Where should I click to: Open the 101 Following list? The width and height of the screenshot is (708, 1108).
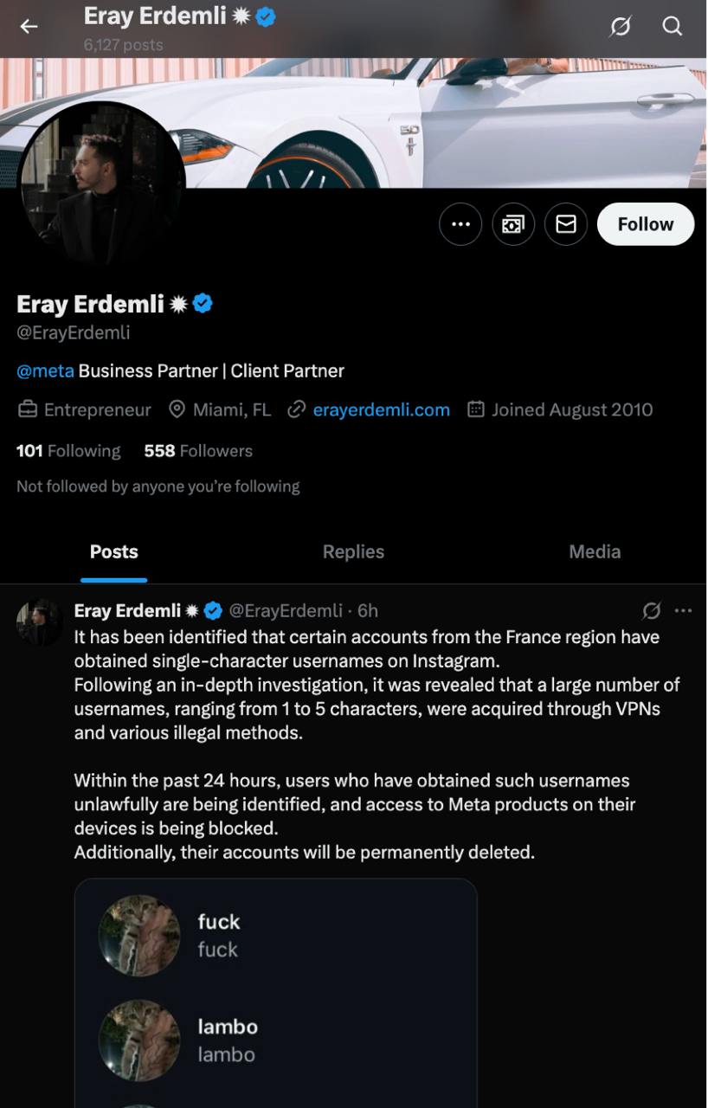[68, 451]
